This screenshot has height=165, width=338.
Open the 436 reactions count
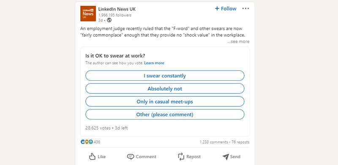(97, 142)
